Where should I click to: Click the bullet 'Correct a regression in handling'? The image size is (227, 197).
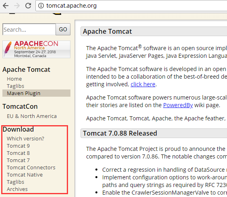point(165,170)
